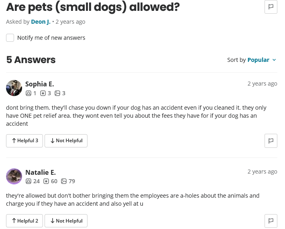
Task: Click Sophia E.'s photos count icon
Action: tap(57, 93)
